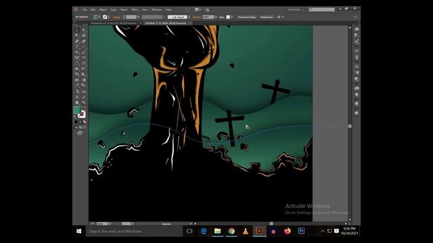Screen dimensions: 433x243
Task: Select the Pencil tool
Action: coord(76,57)
